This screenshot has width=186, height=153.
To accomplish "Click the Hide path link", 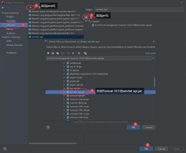I will point(150,53).
